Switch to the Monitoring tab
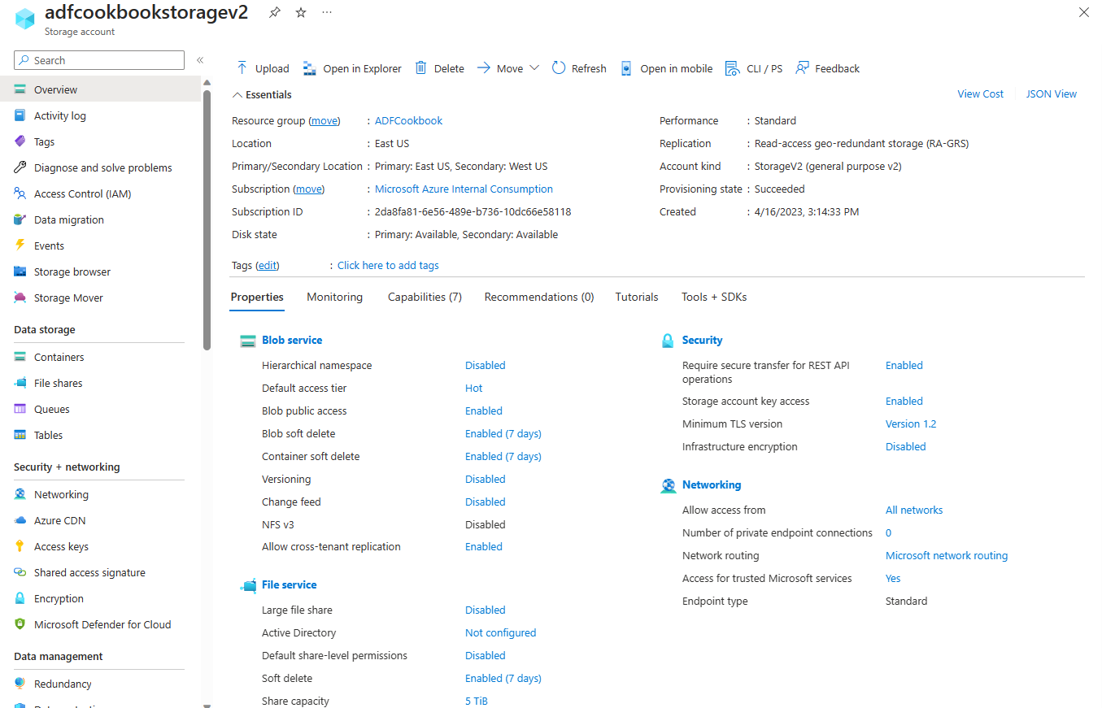Viewport: 1102px width, 708px height. [334, 297]
